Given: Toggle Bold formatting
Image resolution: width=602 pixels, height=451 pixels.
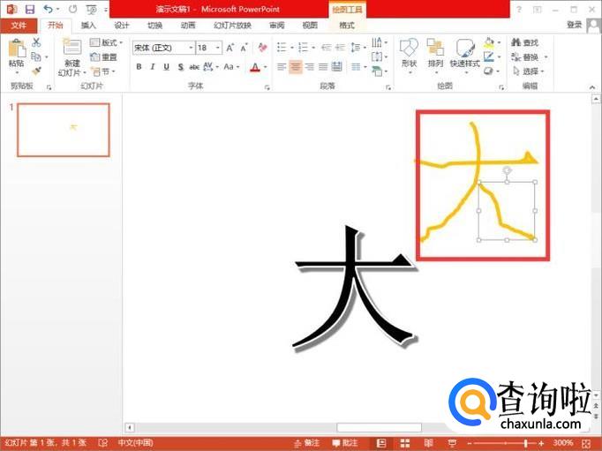Looking at the screenshot, I should (139, 67).
